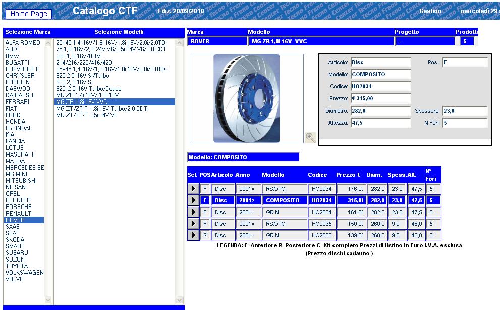Image resolution: width=500 pixels, height=310 pixels.
Task: Select CITROEN brand
Action: [18, 82]
